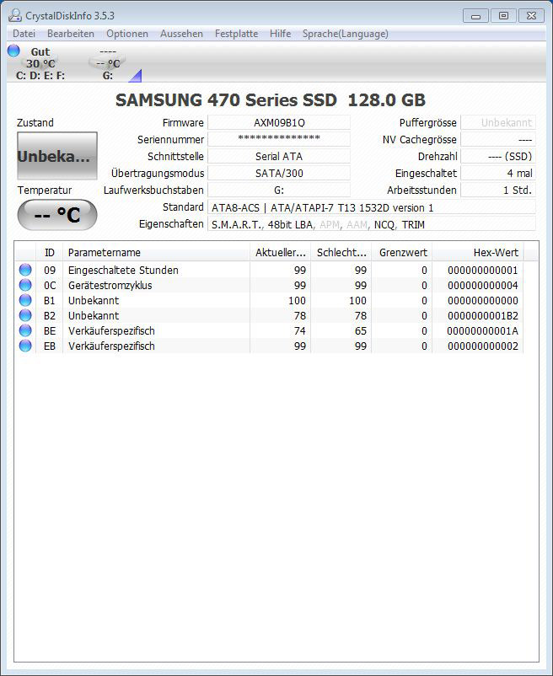Click status orb for BE Verkäuferspezifisch row
Screen dimensions: 553x676
pos(25,330)
